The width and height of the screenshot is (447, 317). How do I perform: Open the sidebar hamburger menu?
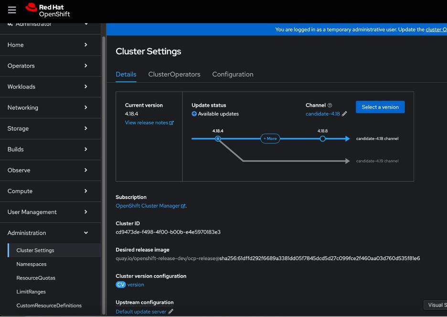pos(11,9)
